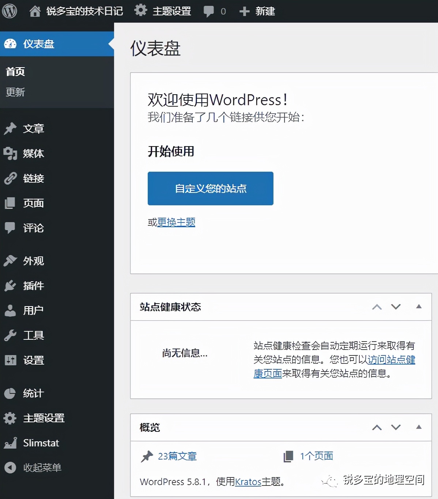Click the plus icon beside 新建
The image size is (438, 499).
(244, 11)
